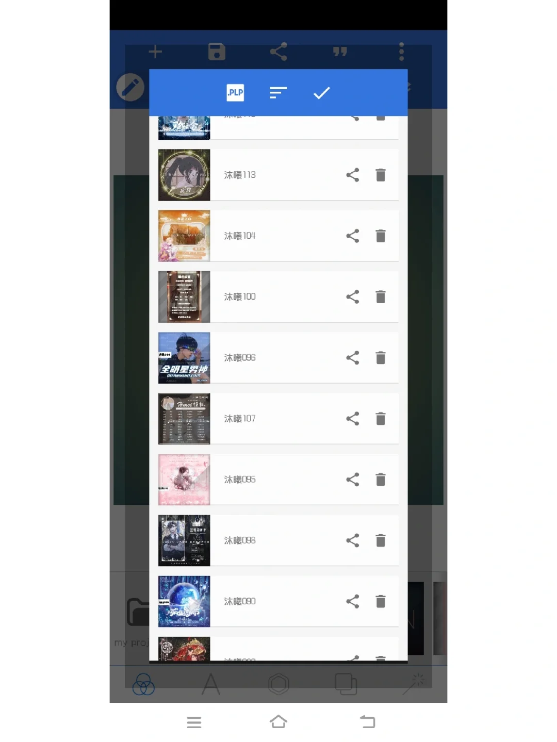Screen dimensions: 557x742
Task: Open the Android recent apps menu button
Action: (194, 722)
